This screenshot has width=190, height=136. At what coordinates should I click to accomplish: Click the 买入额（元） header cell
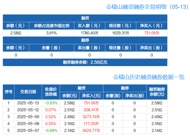pos(90,26)
